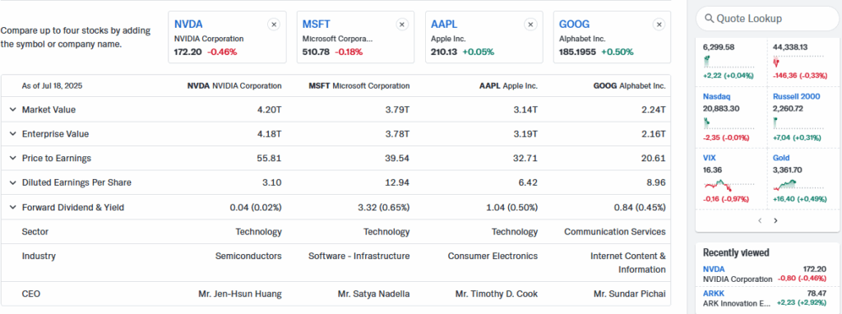The image size is (842, 314).
Task: Click NVDA price to earnings 55.81
Action: click(270, 159)
